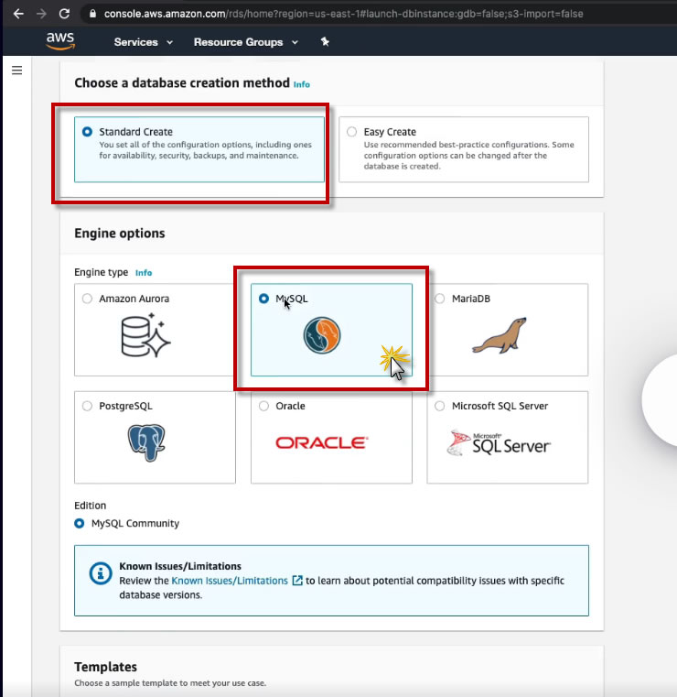677x697 pixels.
Task: Go back with browser back arrow
Action: click(x=18, y=14)
